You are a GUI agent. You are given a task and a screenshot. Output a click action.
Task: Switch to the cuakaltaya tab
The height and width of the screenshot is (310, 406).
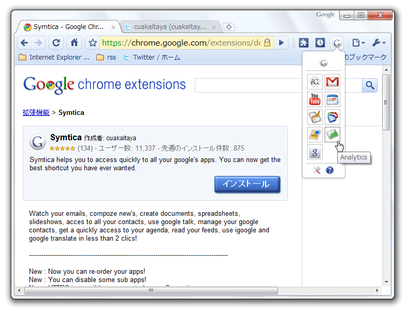tap(170, 27)
